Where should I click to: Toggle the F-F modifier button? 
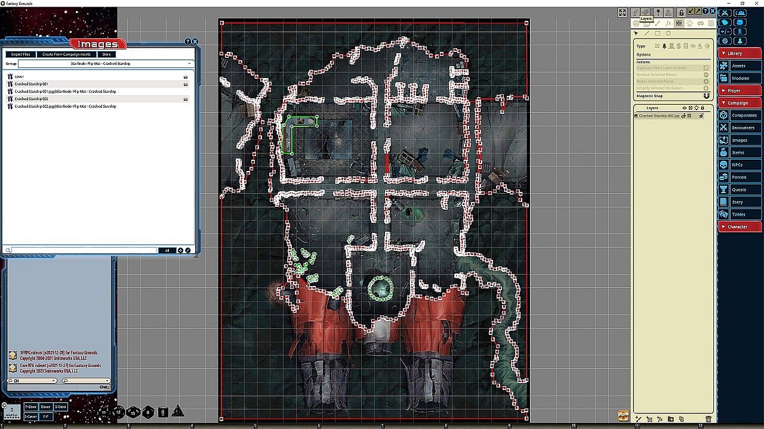[x=46, y=416]
